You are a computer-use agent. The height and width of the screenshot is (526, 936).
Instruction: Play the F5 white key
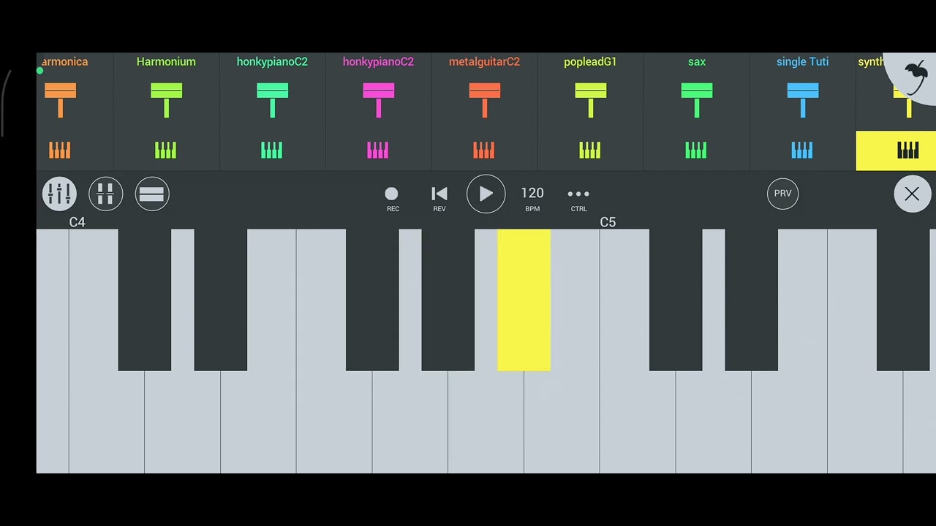point(865,424)
